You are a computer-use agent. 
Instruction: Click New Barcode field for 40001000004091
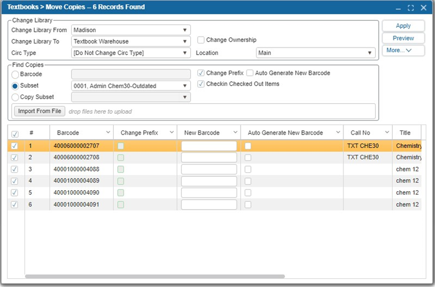pos(209,205)
